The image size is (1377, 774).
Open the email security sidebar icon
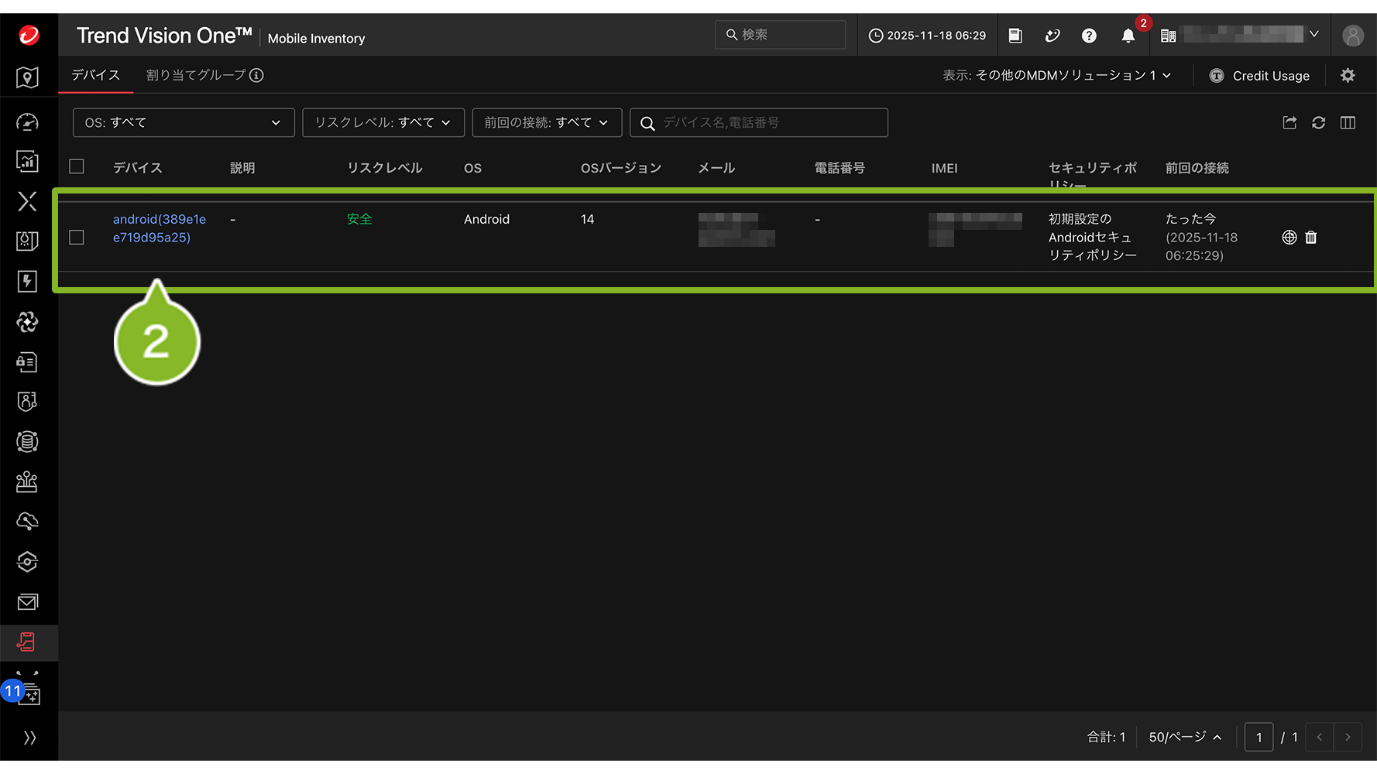(x=28, y=602)
